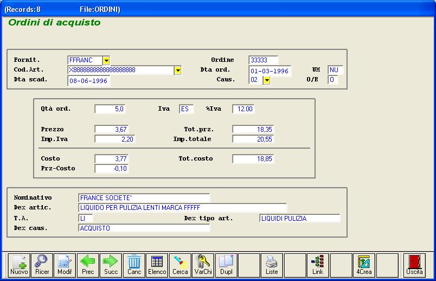436x281 pixels.
Task: Click the T.A. field showing LI
Action: [x=86, y=219]
